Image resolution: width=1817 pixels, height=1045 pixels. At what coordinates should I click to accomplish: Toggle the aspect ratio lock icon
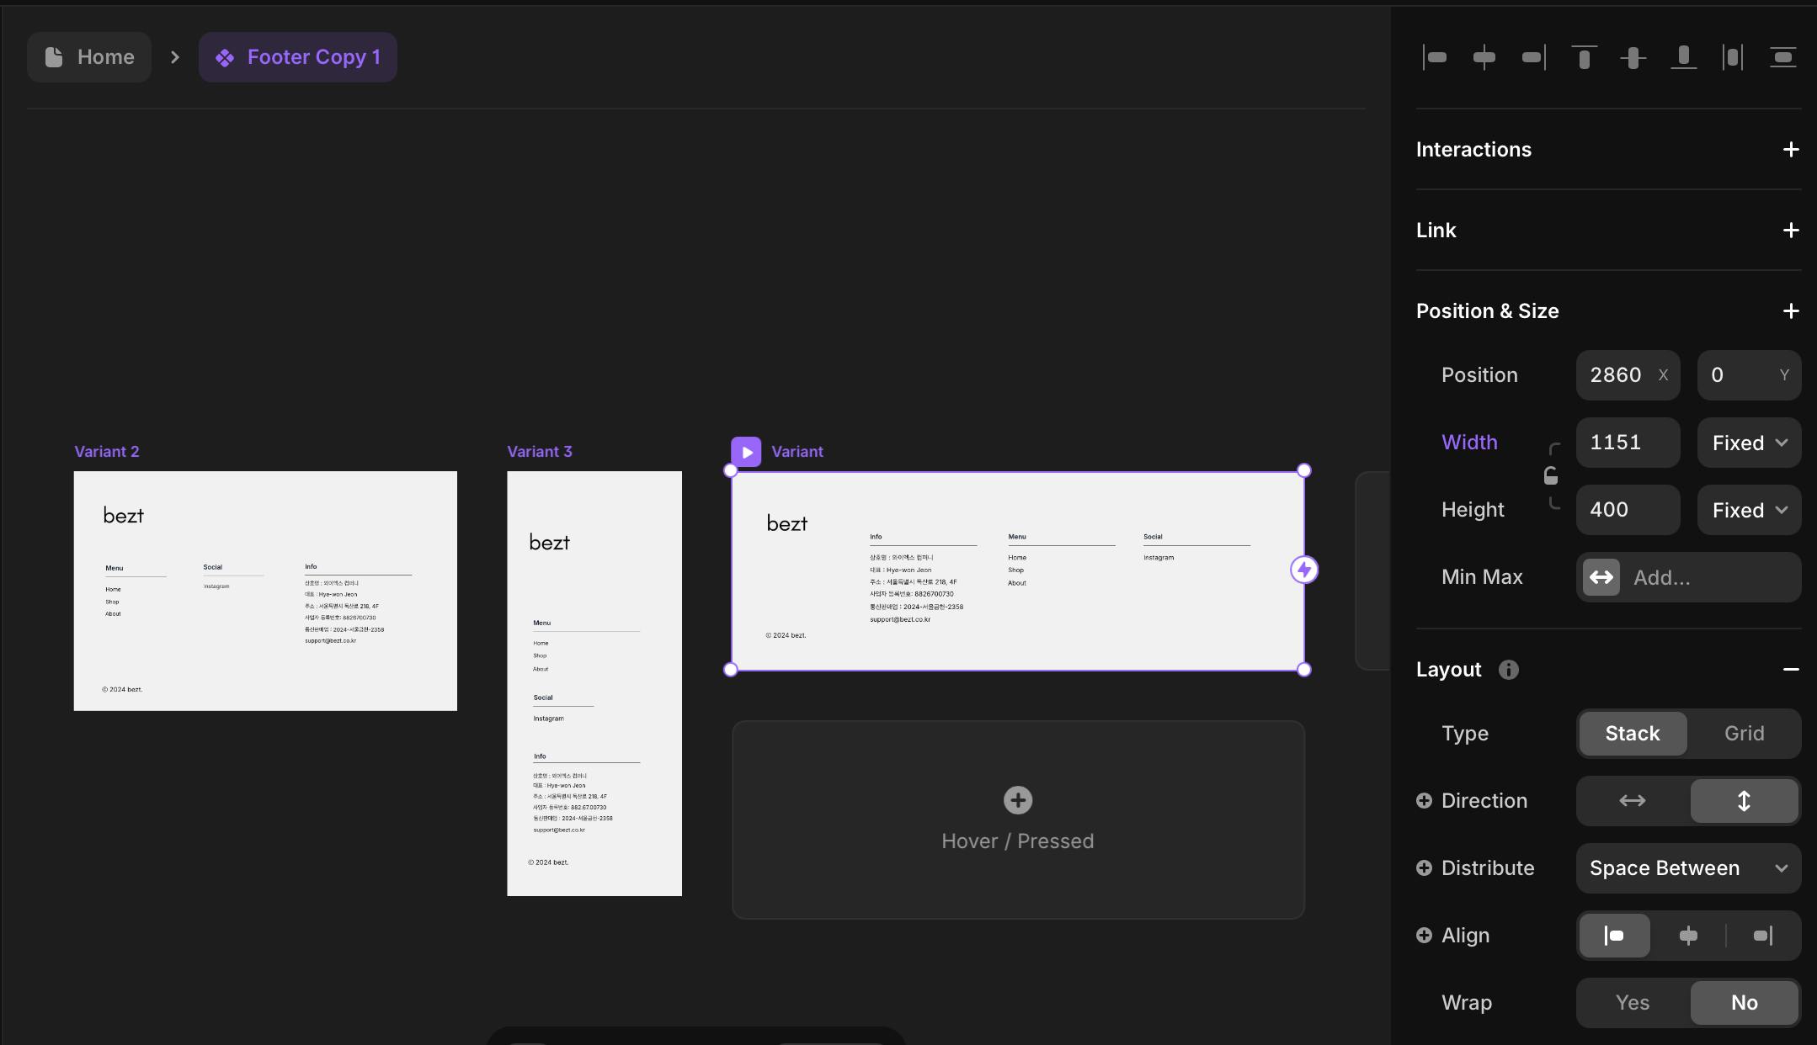click(x=1550, y=476)
